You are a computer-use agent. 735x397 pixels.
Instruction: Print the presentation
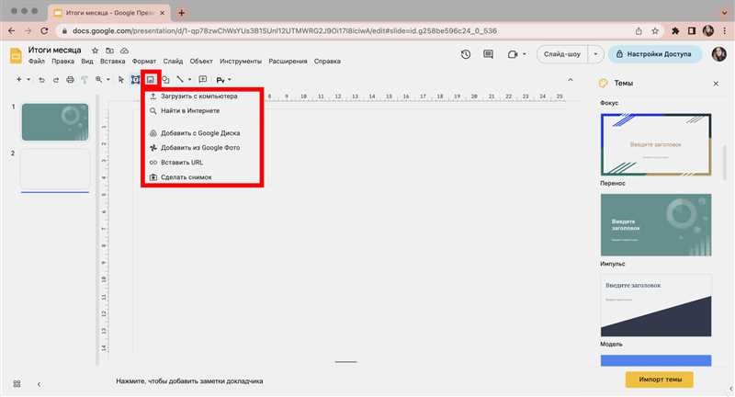pyautogui.click(x=70, y=80)
